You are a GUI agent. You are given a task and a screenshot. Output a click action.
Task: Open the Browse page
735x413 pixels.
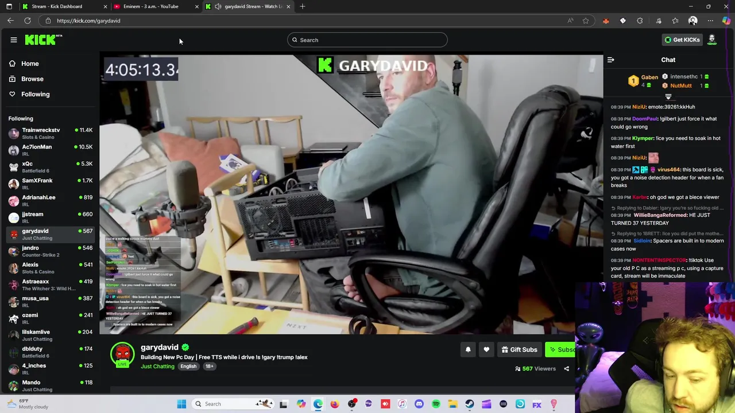coord(32,79)
